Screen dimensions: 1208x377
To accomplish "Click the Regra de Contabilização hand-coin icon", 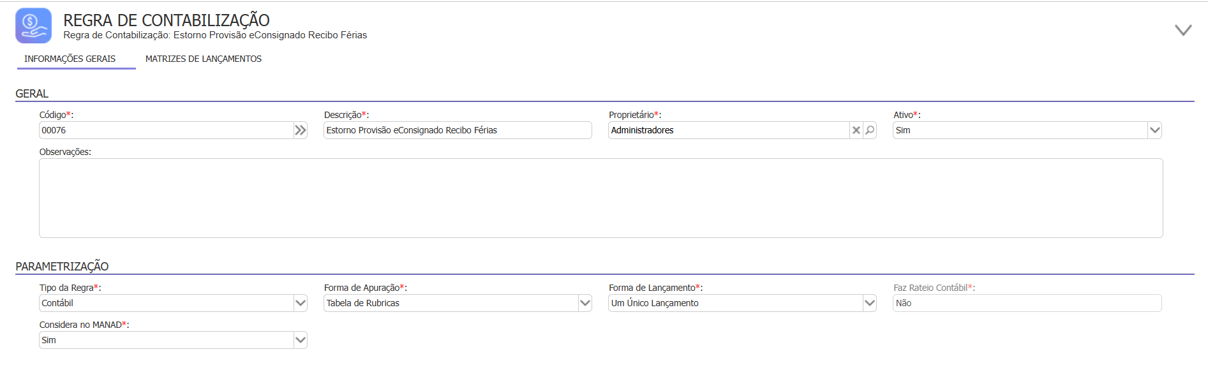I will 33,26.
